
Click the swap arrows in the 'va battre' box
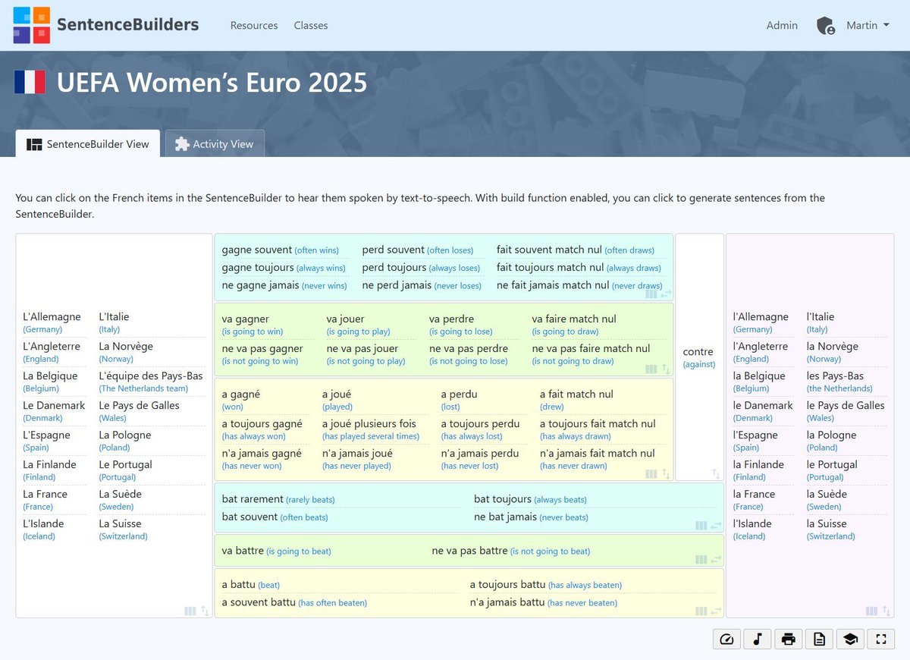716,560
